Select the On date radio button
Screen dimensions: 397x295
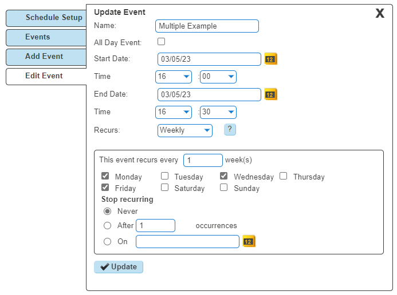click(x=107, y=241)
